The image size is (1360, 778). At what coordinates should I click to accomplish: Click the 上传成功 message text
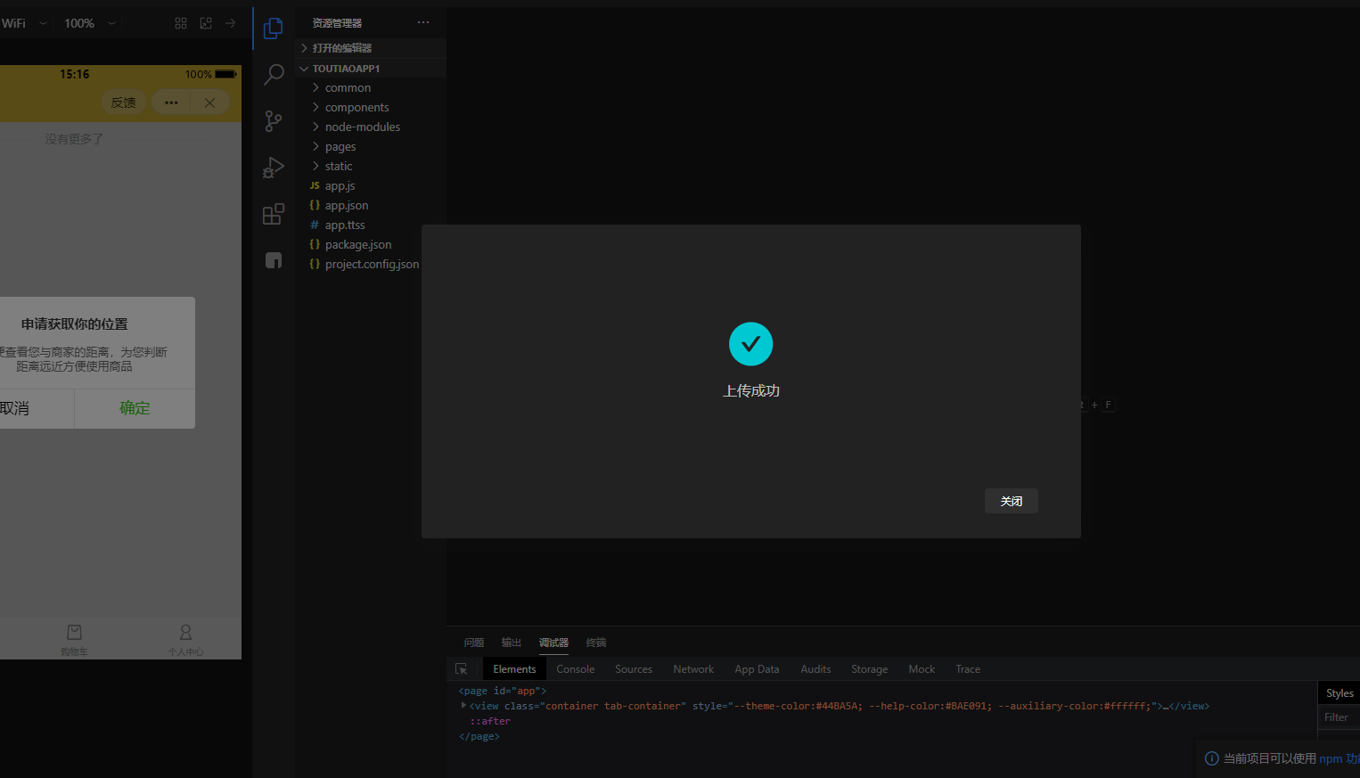click(751, 390)
